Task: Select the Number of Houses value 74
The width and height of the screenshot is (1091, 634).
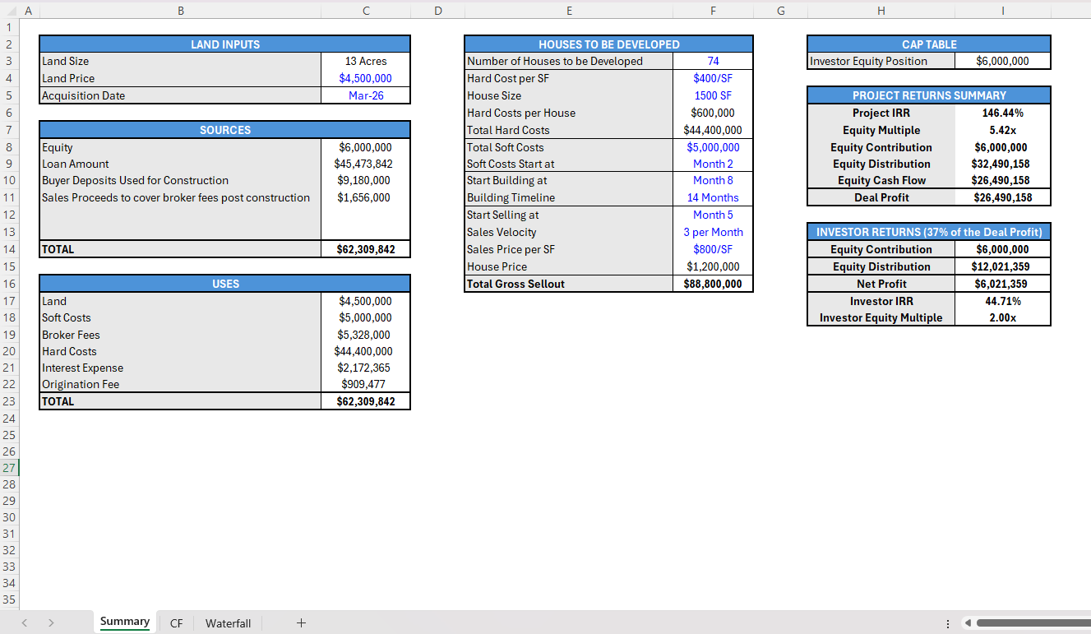Action: click(713, 61)
